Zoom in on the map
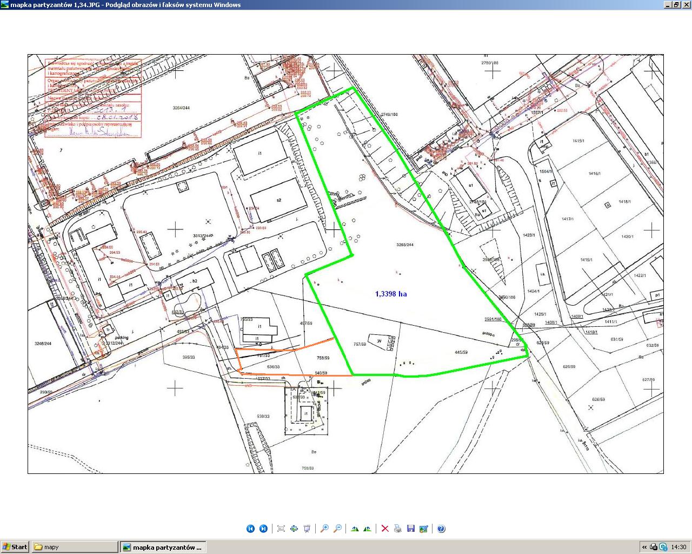The width and height of the screenshot is (692, 554). 324,529
